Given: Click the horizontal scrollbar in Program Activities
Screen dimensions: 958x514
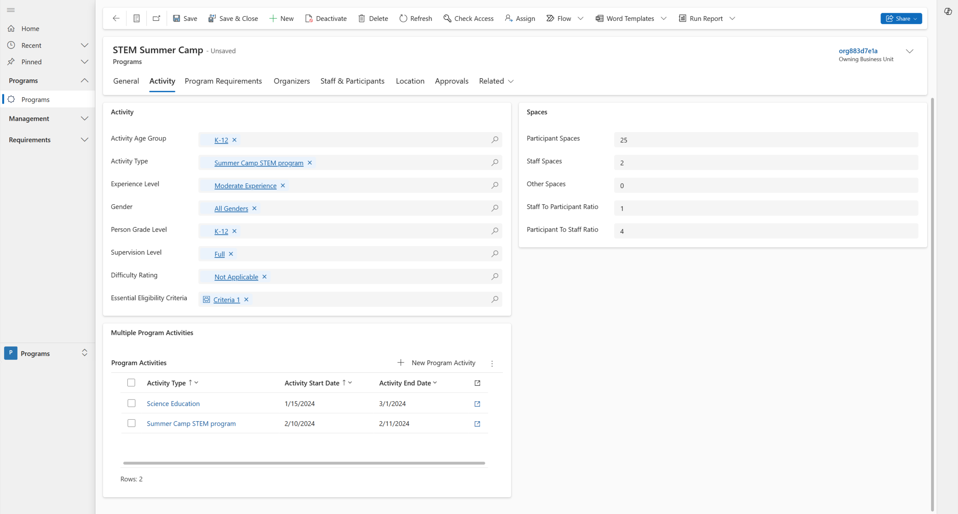Looking at the screenshot, I should [304, 463].
